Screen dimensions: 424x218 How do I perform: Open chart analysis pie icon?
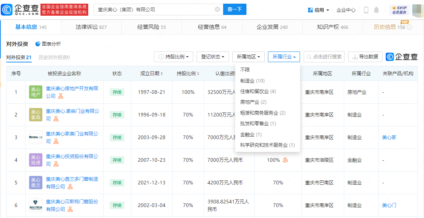point(38,44)
